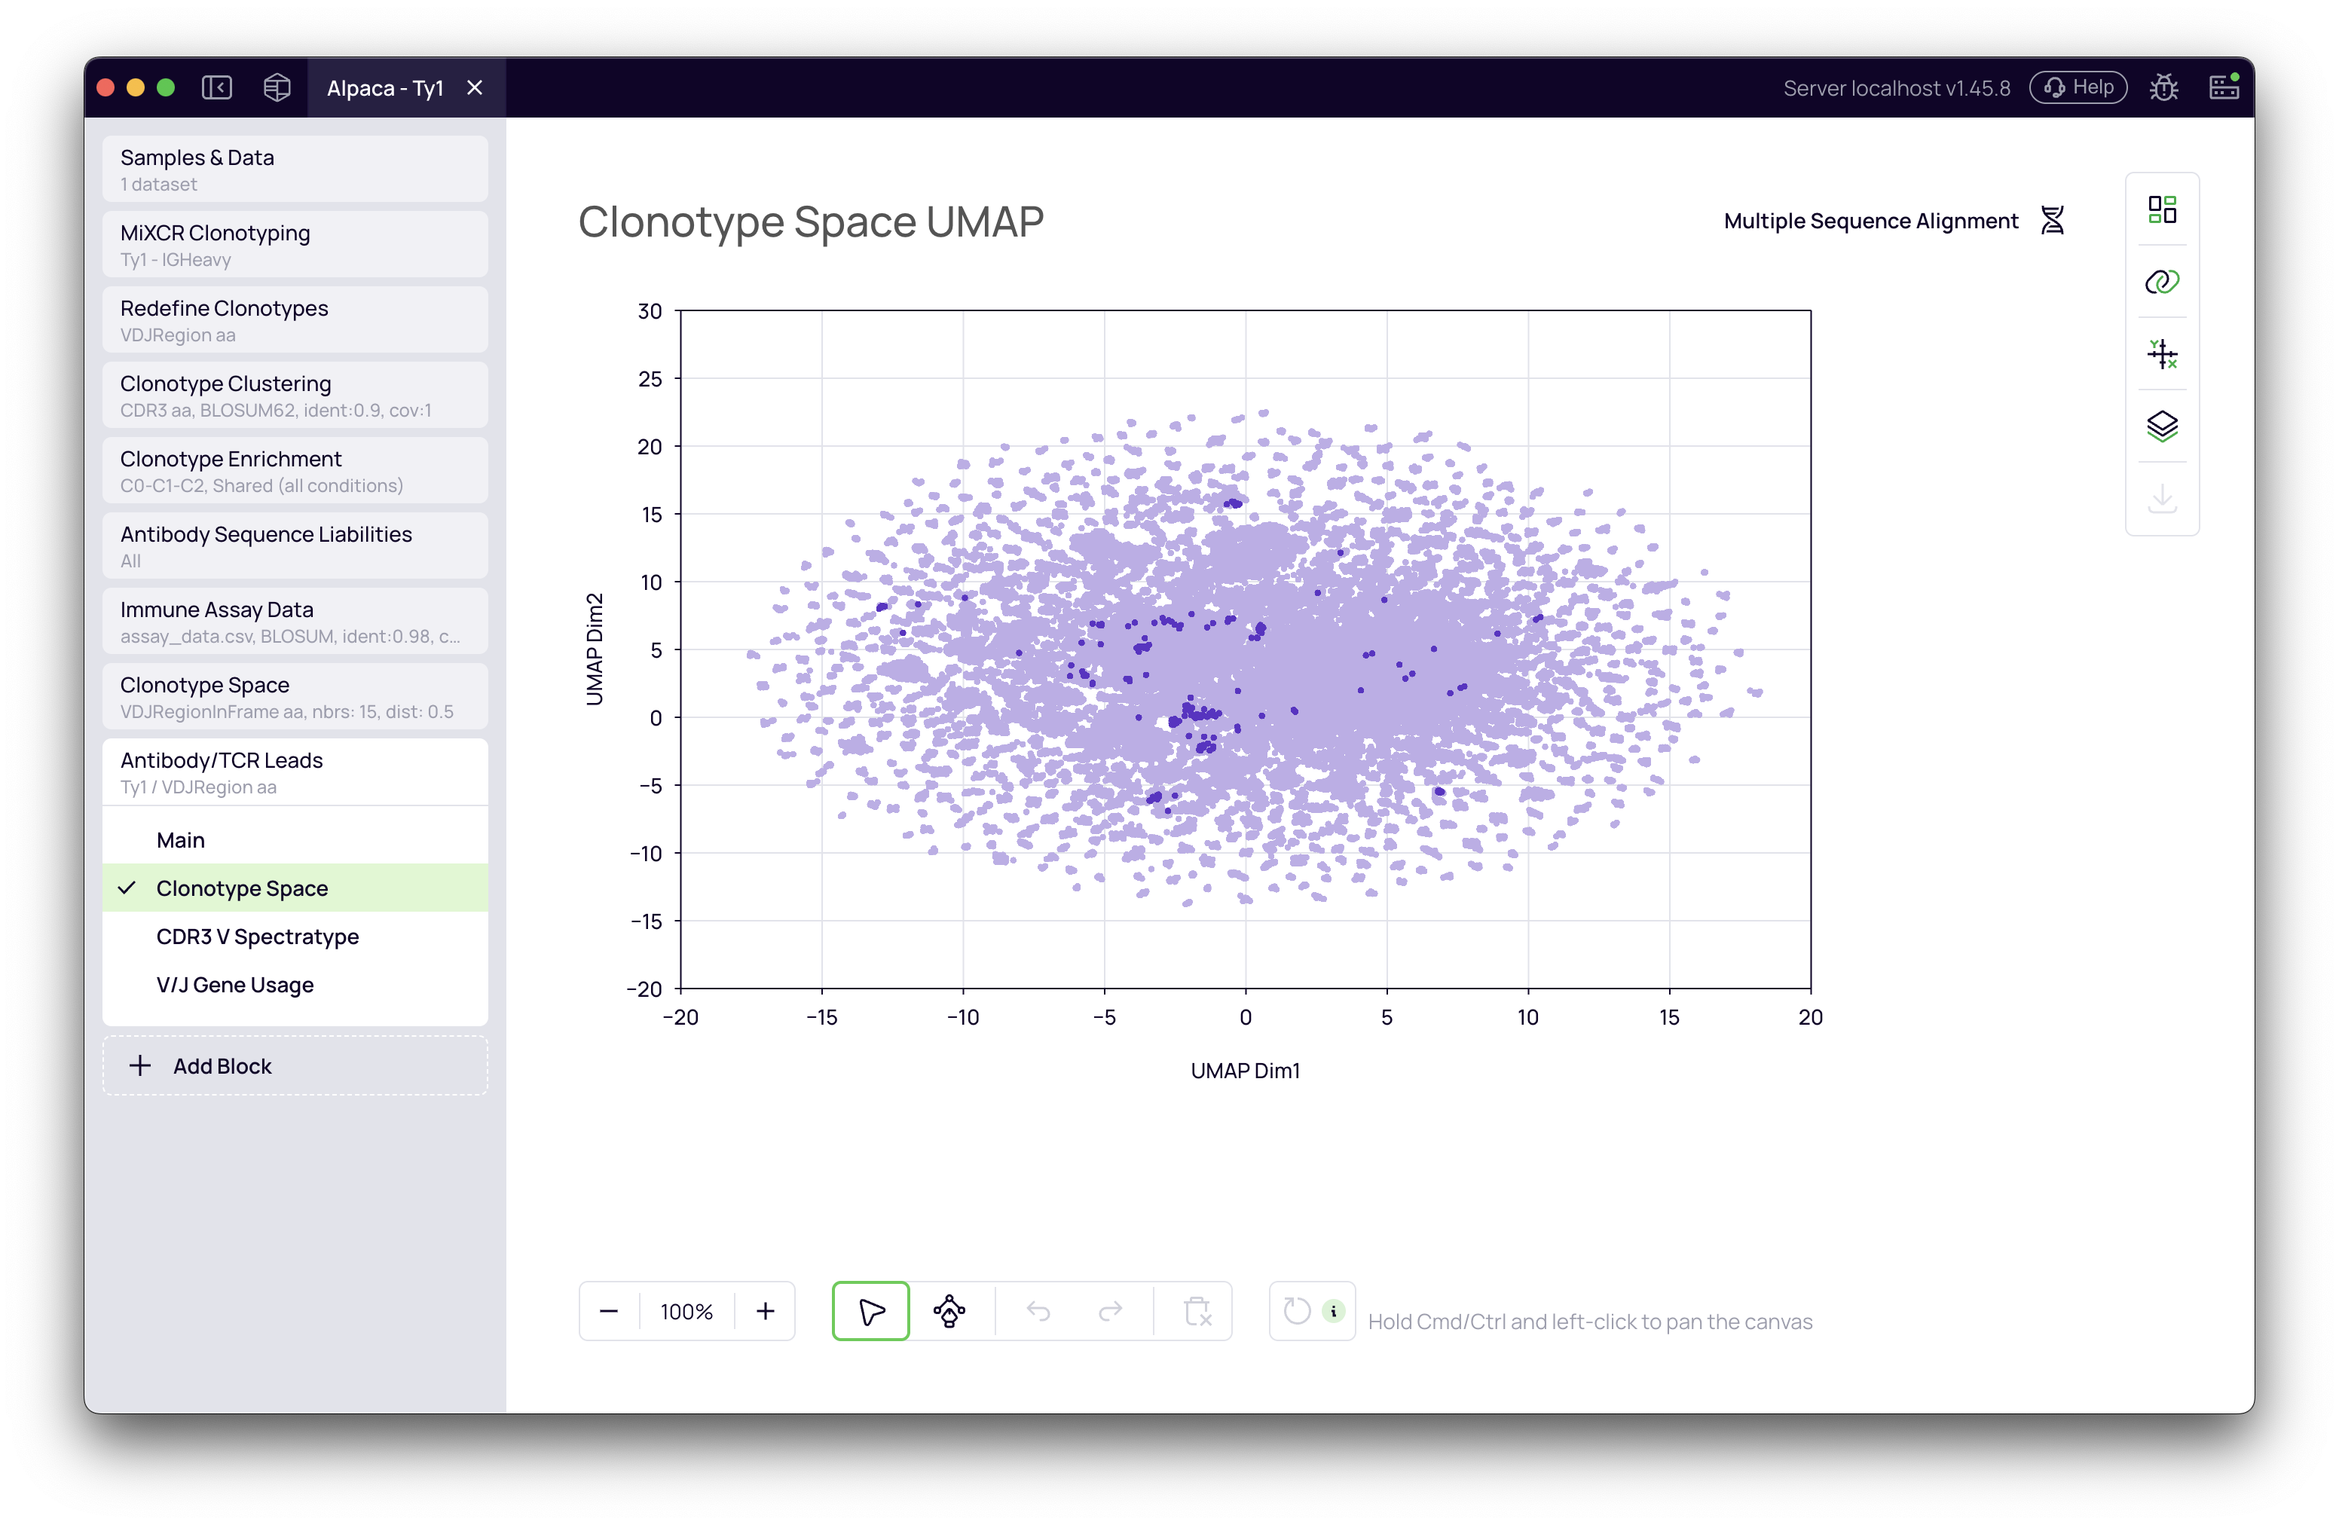Click the linked circles filter icon

2161,282
